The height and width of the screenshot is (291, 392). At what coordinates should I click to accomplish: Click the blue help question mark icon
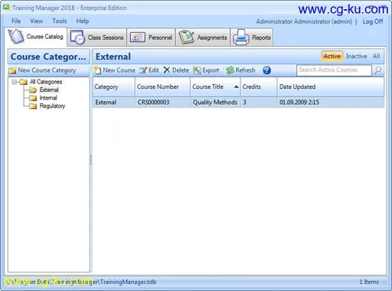click(266, 70)
